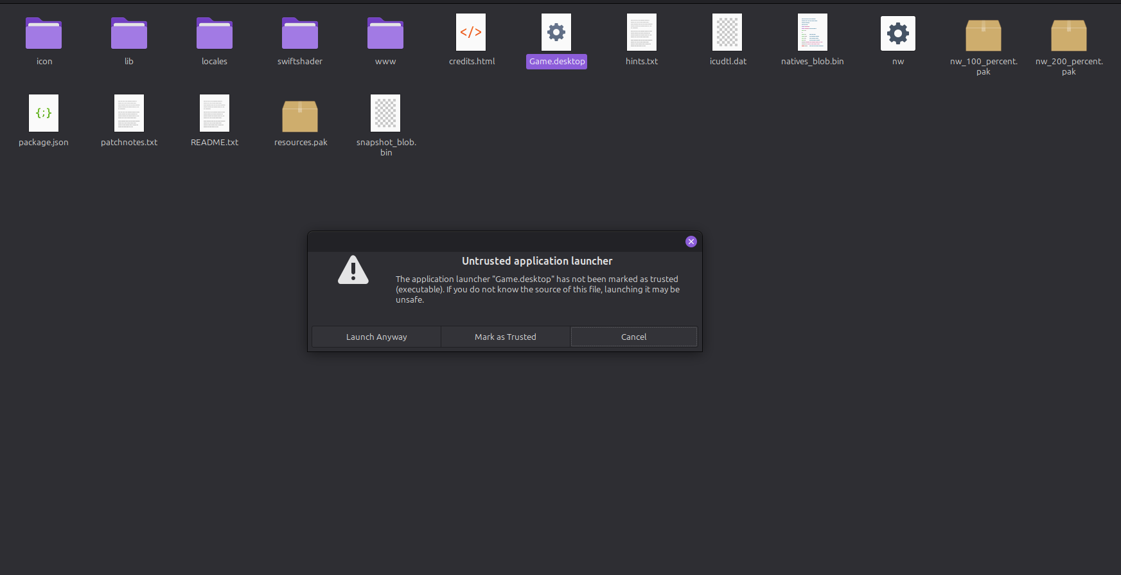Image resolution: width=1121 pixels, height=575 pixels.
Task: Close the untrusted launcher dialog
Action: tap(691, 242)
